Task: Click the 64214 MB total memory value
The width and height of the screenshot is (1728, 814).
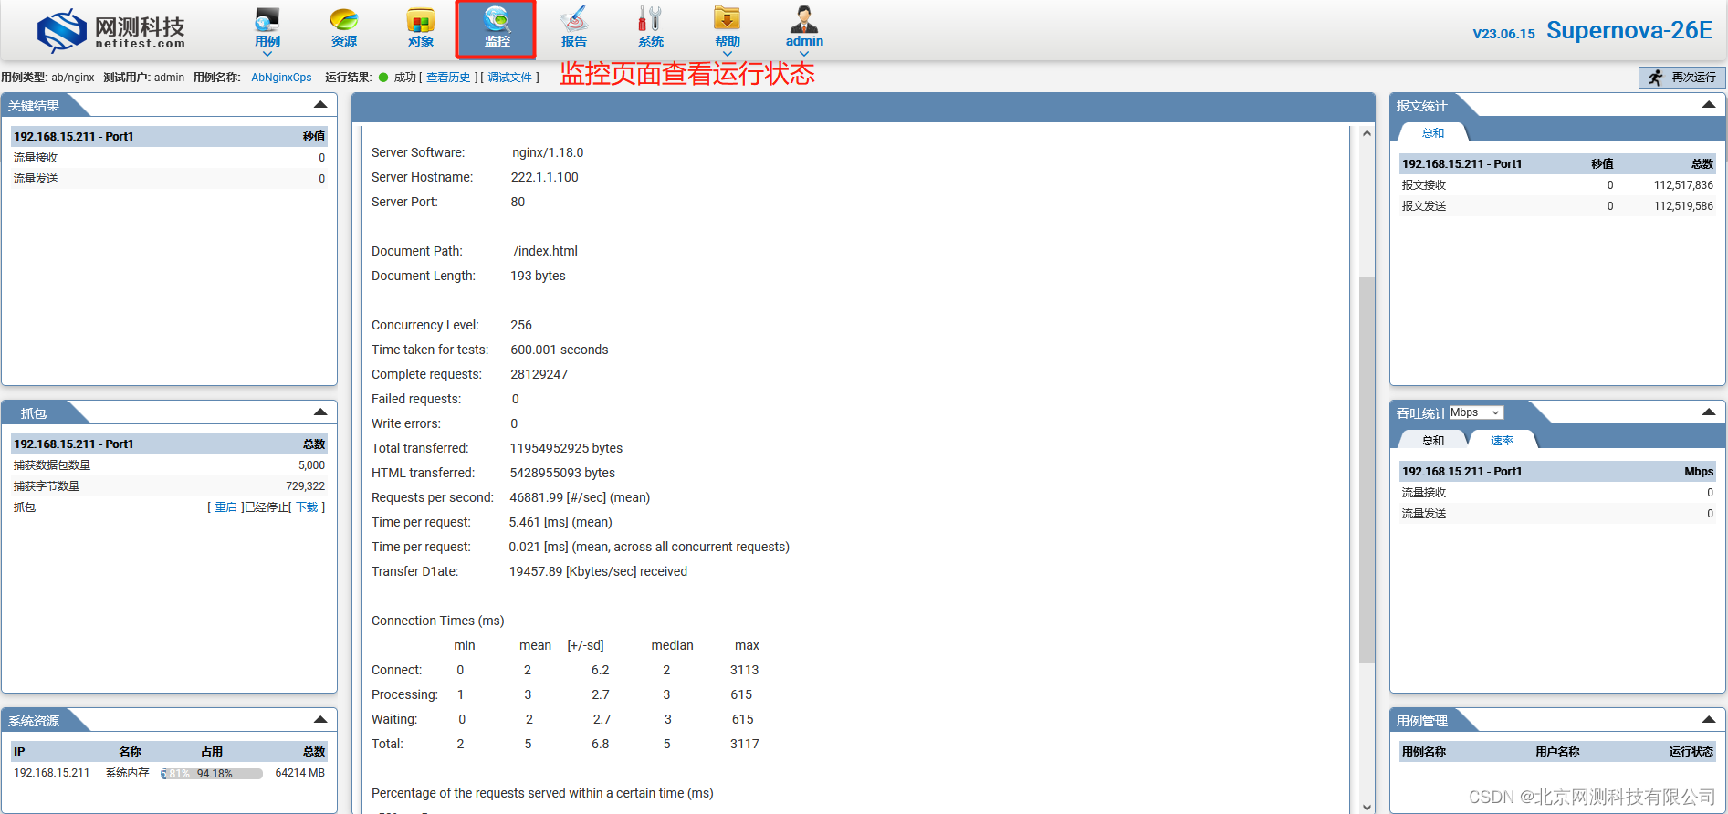Action: point(299,773)
